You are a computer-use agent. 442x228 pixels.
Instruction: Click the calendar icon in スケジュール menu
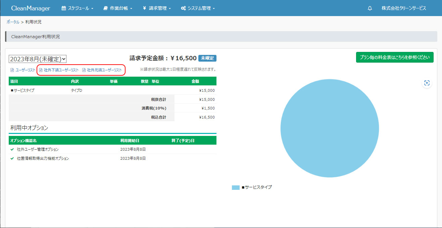64,8
